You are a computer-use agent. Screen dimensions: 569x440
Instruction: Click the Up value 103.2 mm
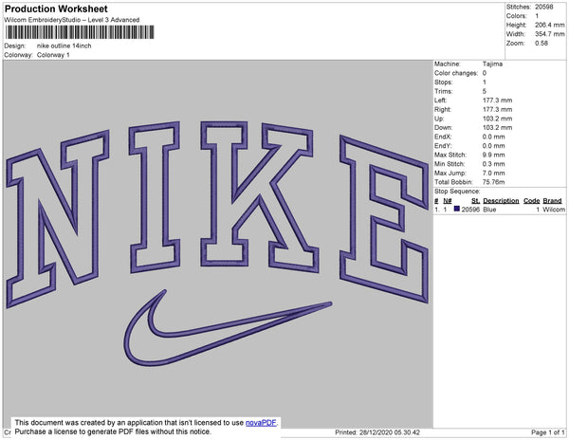pyautogui.click(x=497, y=119)
